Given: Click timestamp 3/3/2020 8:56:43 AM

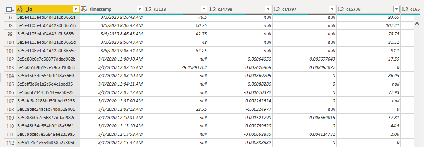Looking at the screenshot, I should pos(121,43).
